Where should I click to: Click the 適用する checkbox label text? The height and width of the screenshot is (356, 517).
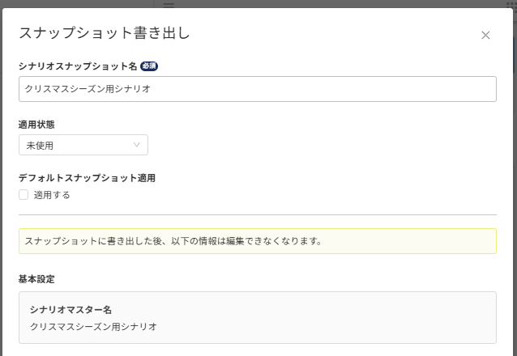coord(52,195)
